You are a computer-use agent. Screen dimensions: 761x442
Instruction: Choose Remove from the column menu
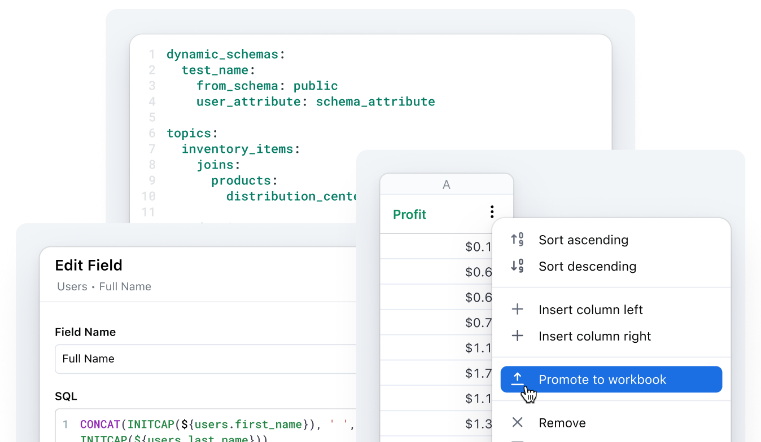point(562,422)
